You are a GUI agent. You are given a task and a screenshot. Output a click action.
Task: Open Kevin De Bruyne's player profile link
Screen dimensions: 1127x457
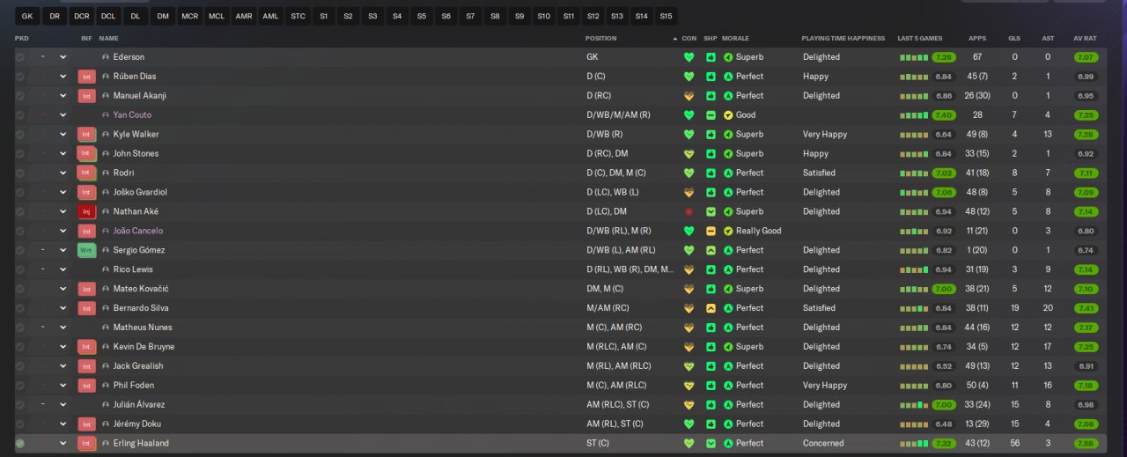pyautogui.click(x=144, y=347)
